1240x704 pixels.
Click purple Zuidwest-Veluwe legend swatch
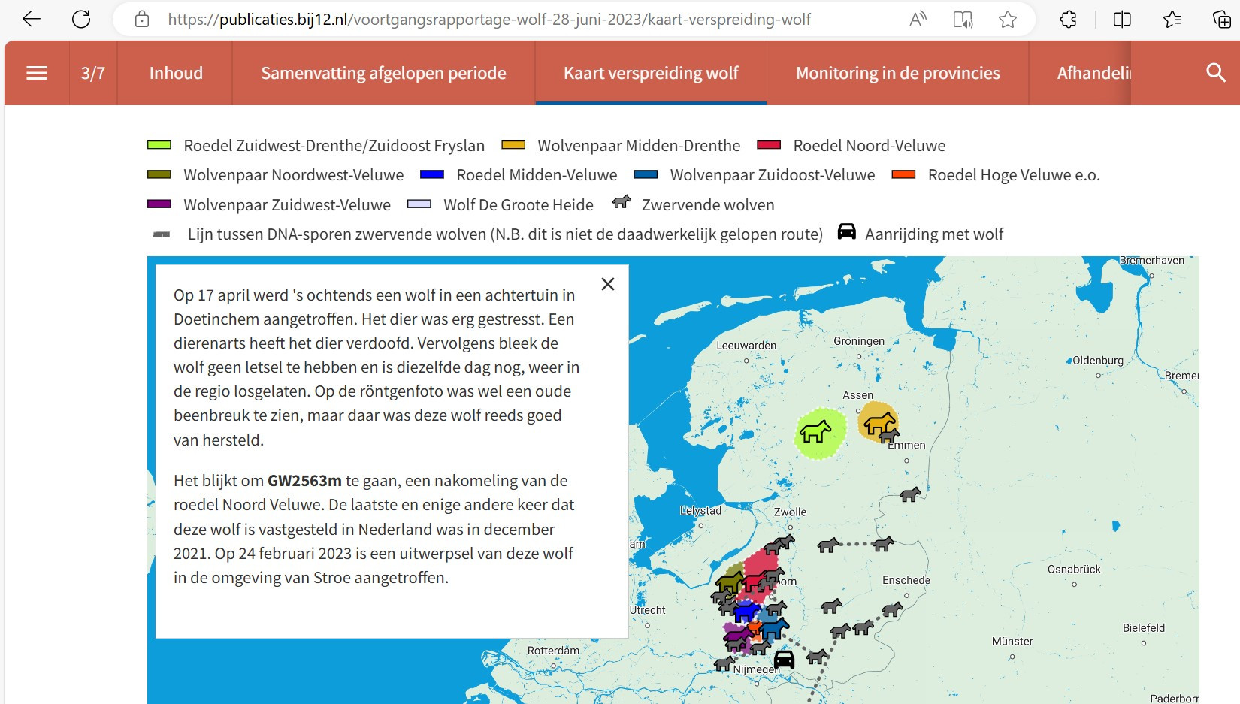point(159,204)
